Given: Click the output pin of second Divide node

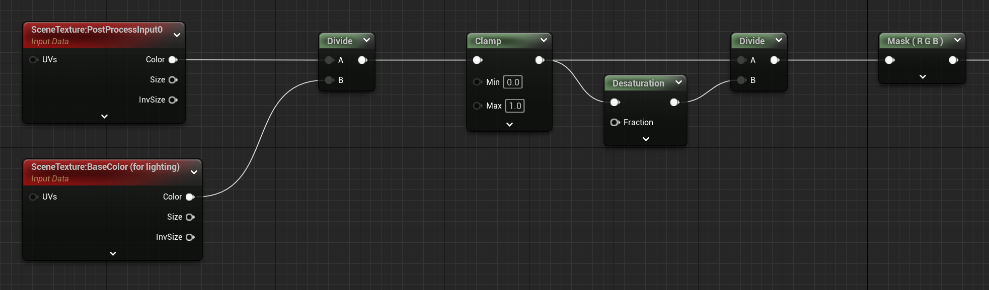Looking at the screenshot, I should click(775, 60).
